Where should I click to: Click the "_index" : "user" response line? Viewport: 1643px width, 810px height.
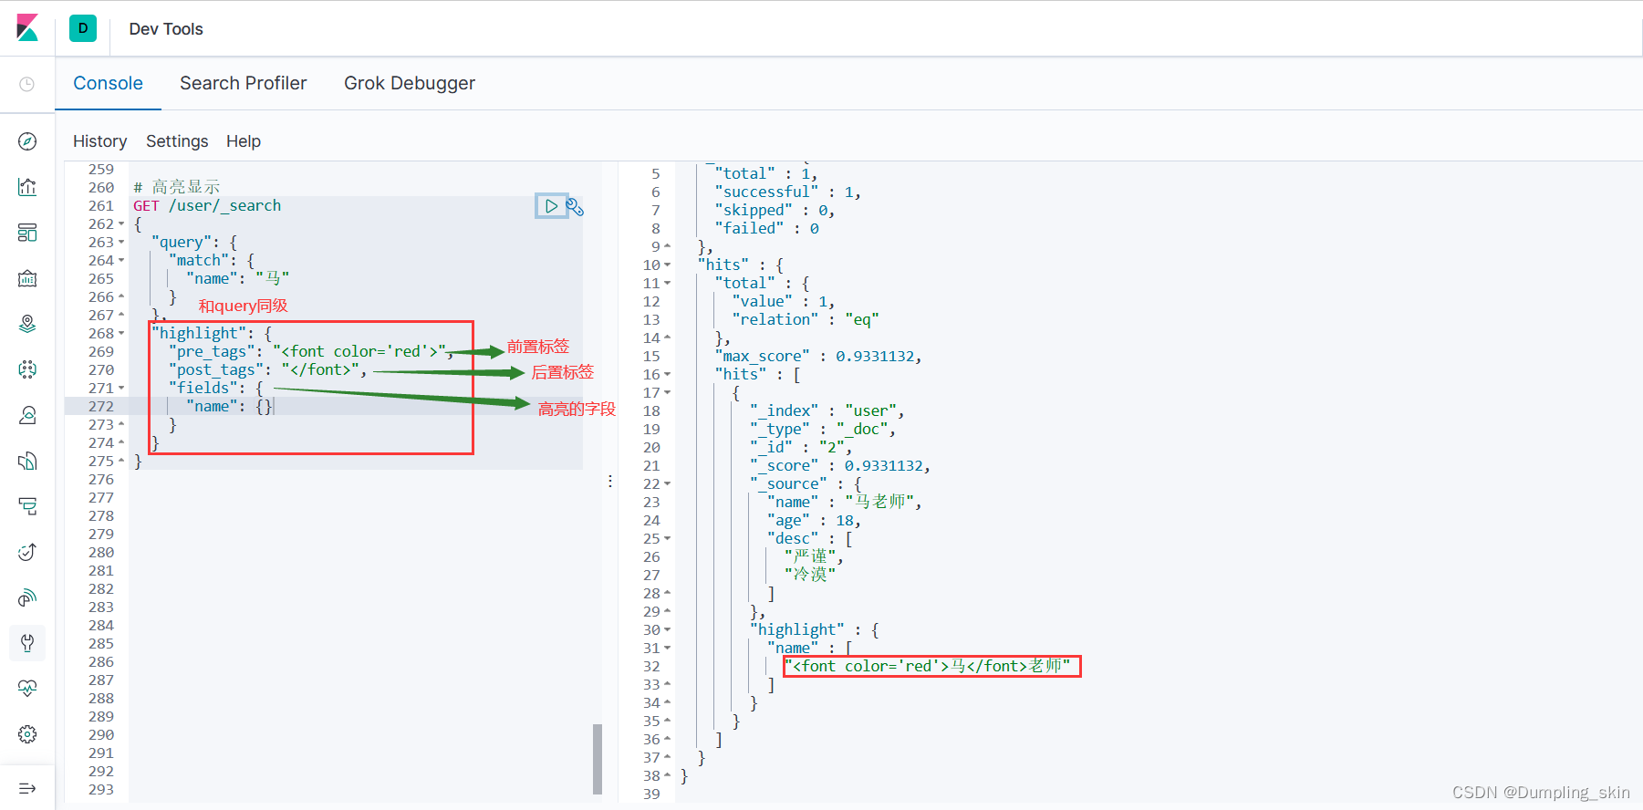tap(827, 411)
